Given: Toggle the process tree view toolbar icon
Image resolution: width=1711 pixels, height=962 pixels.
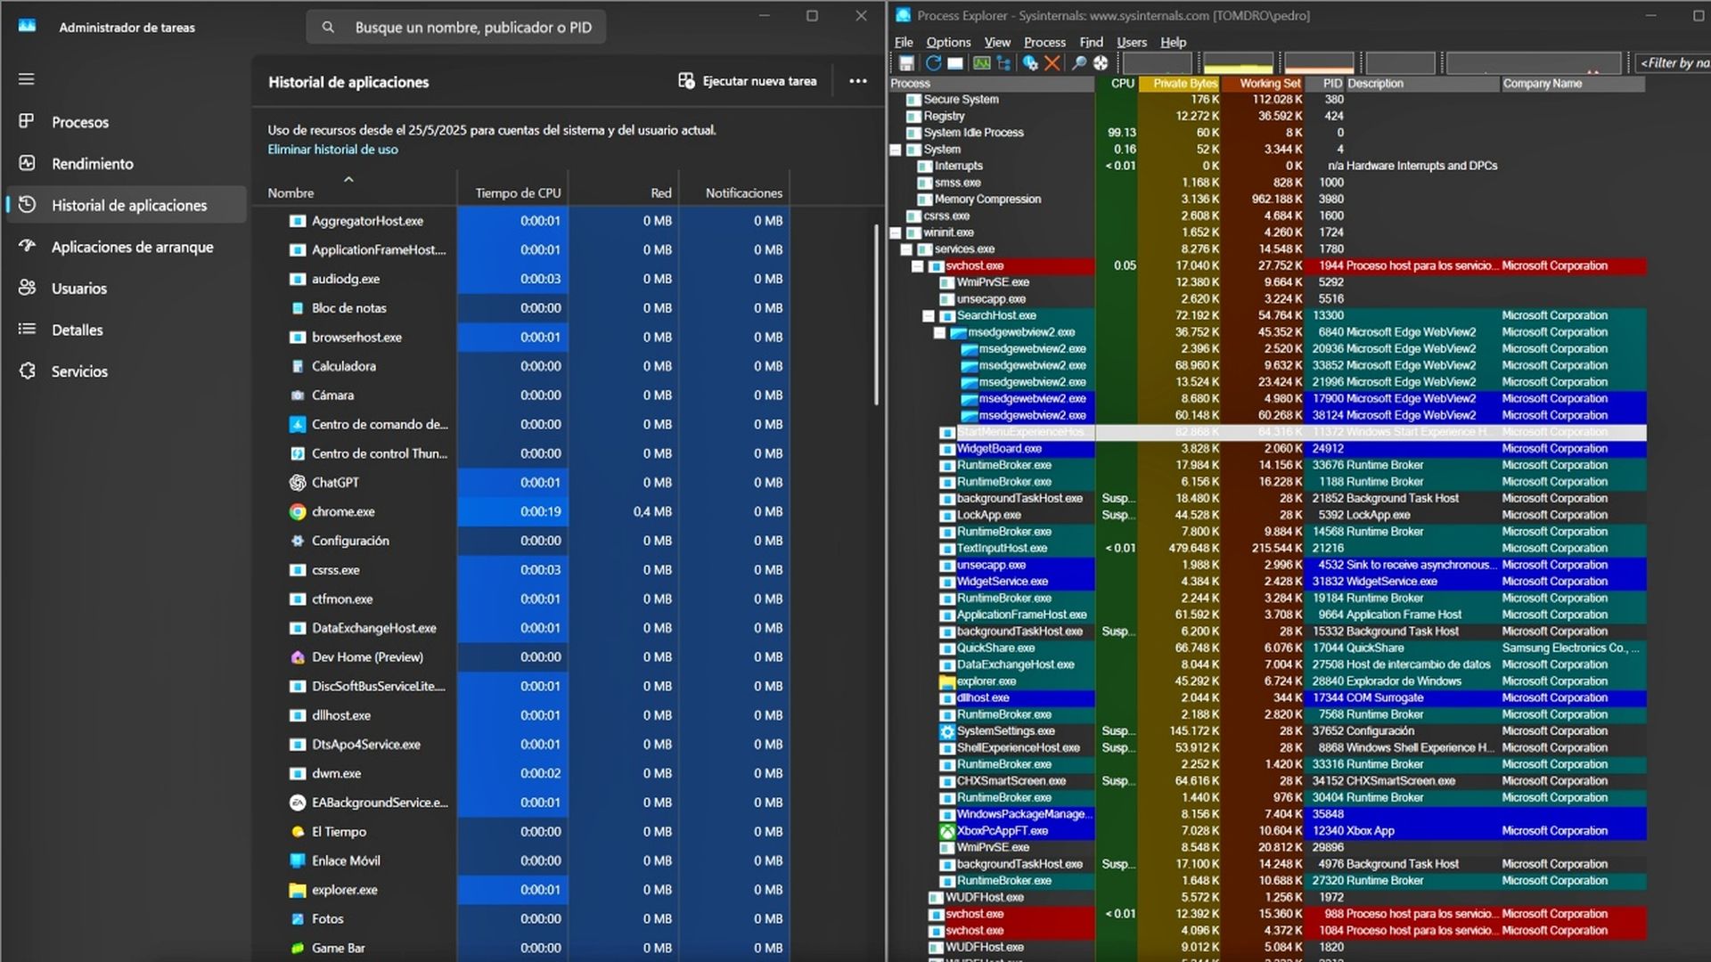Looking at the screenshot, I should pyautogui.click(x=1003, y=62).
